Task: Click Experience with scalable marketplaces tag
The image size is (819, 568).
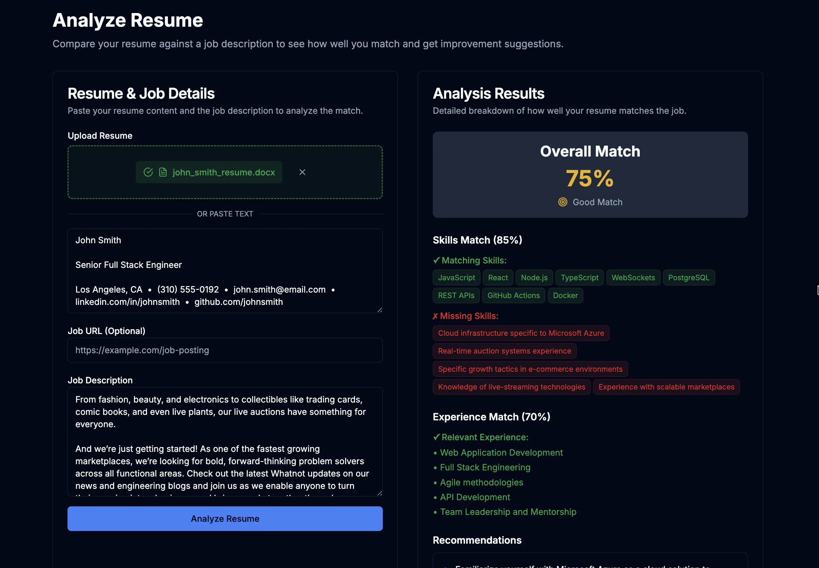Action: tap(666, 387)
